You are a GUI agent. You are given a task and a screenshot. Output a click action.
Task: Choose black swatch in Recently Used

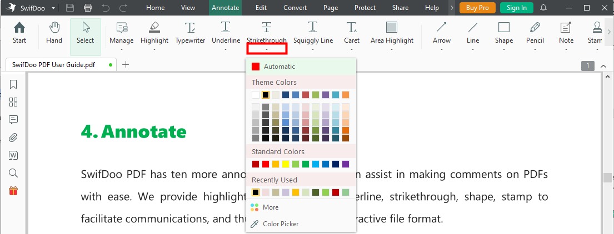tap(256, 192)
